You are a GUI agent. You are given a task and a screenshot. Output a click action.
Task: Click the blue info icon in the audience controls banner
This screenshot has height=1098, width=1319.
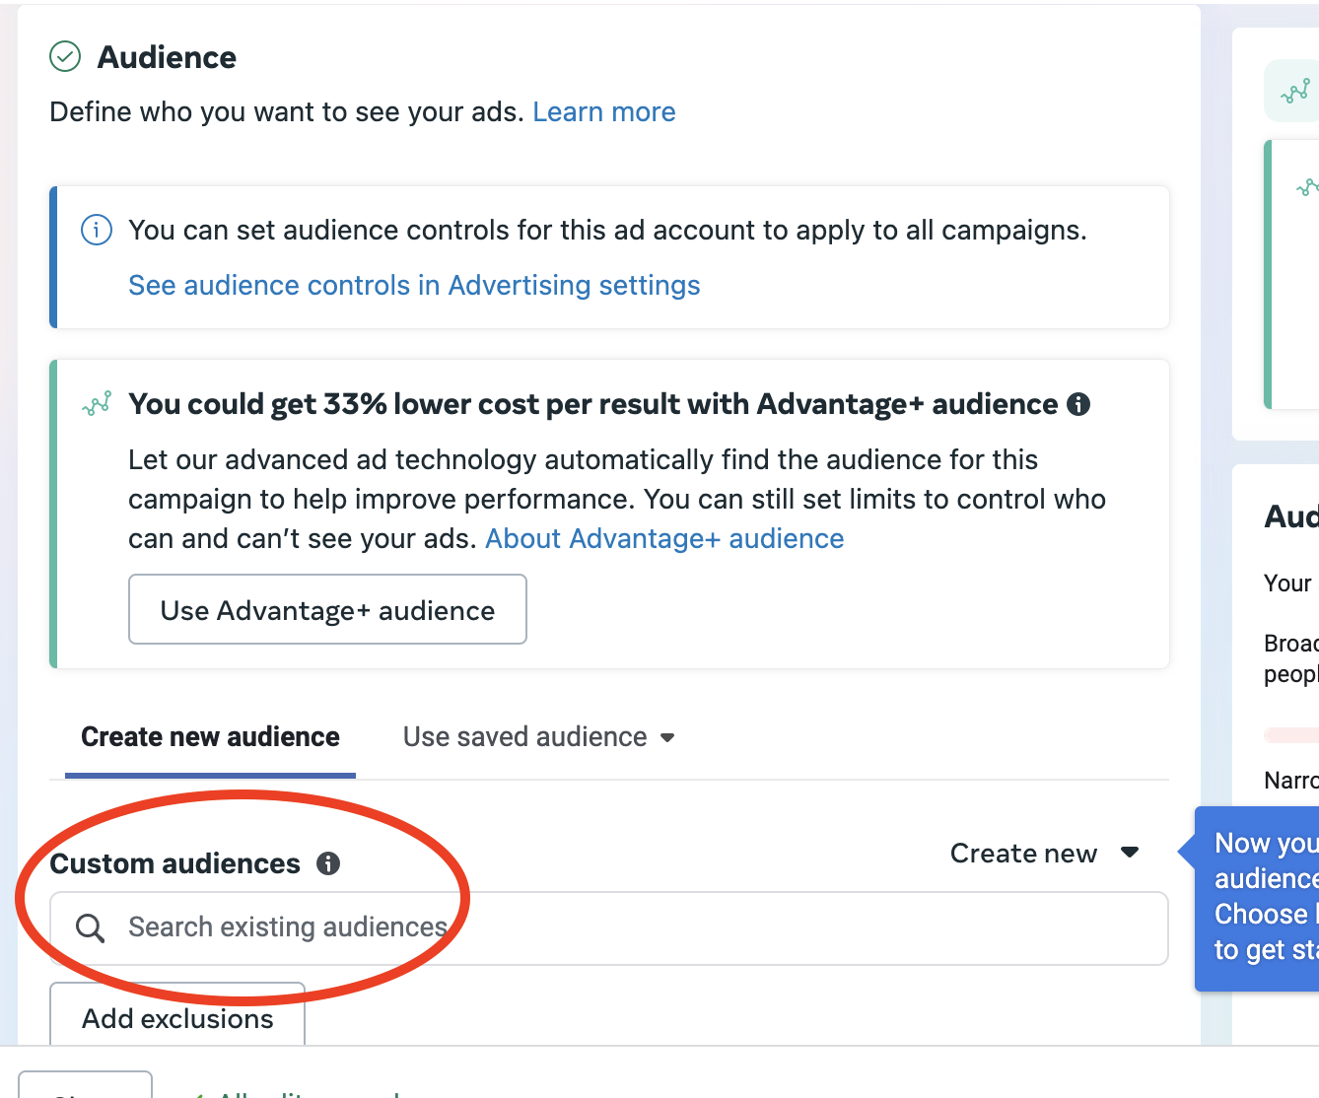(96, 231)
